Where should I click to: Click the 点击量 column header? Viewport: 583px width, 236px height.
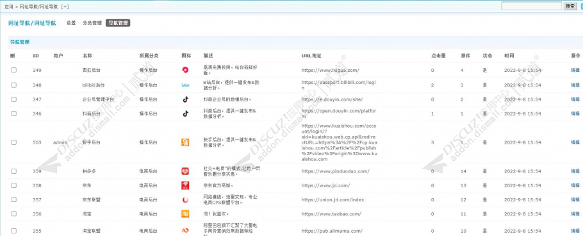[x=438, y=55]
